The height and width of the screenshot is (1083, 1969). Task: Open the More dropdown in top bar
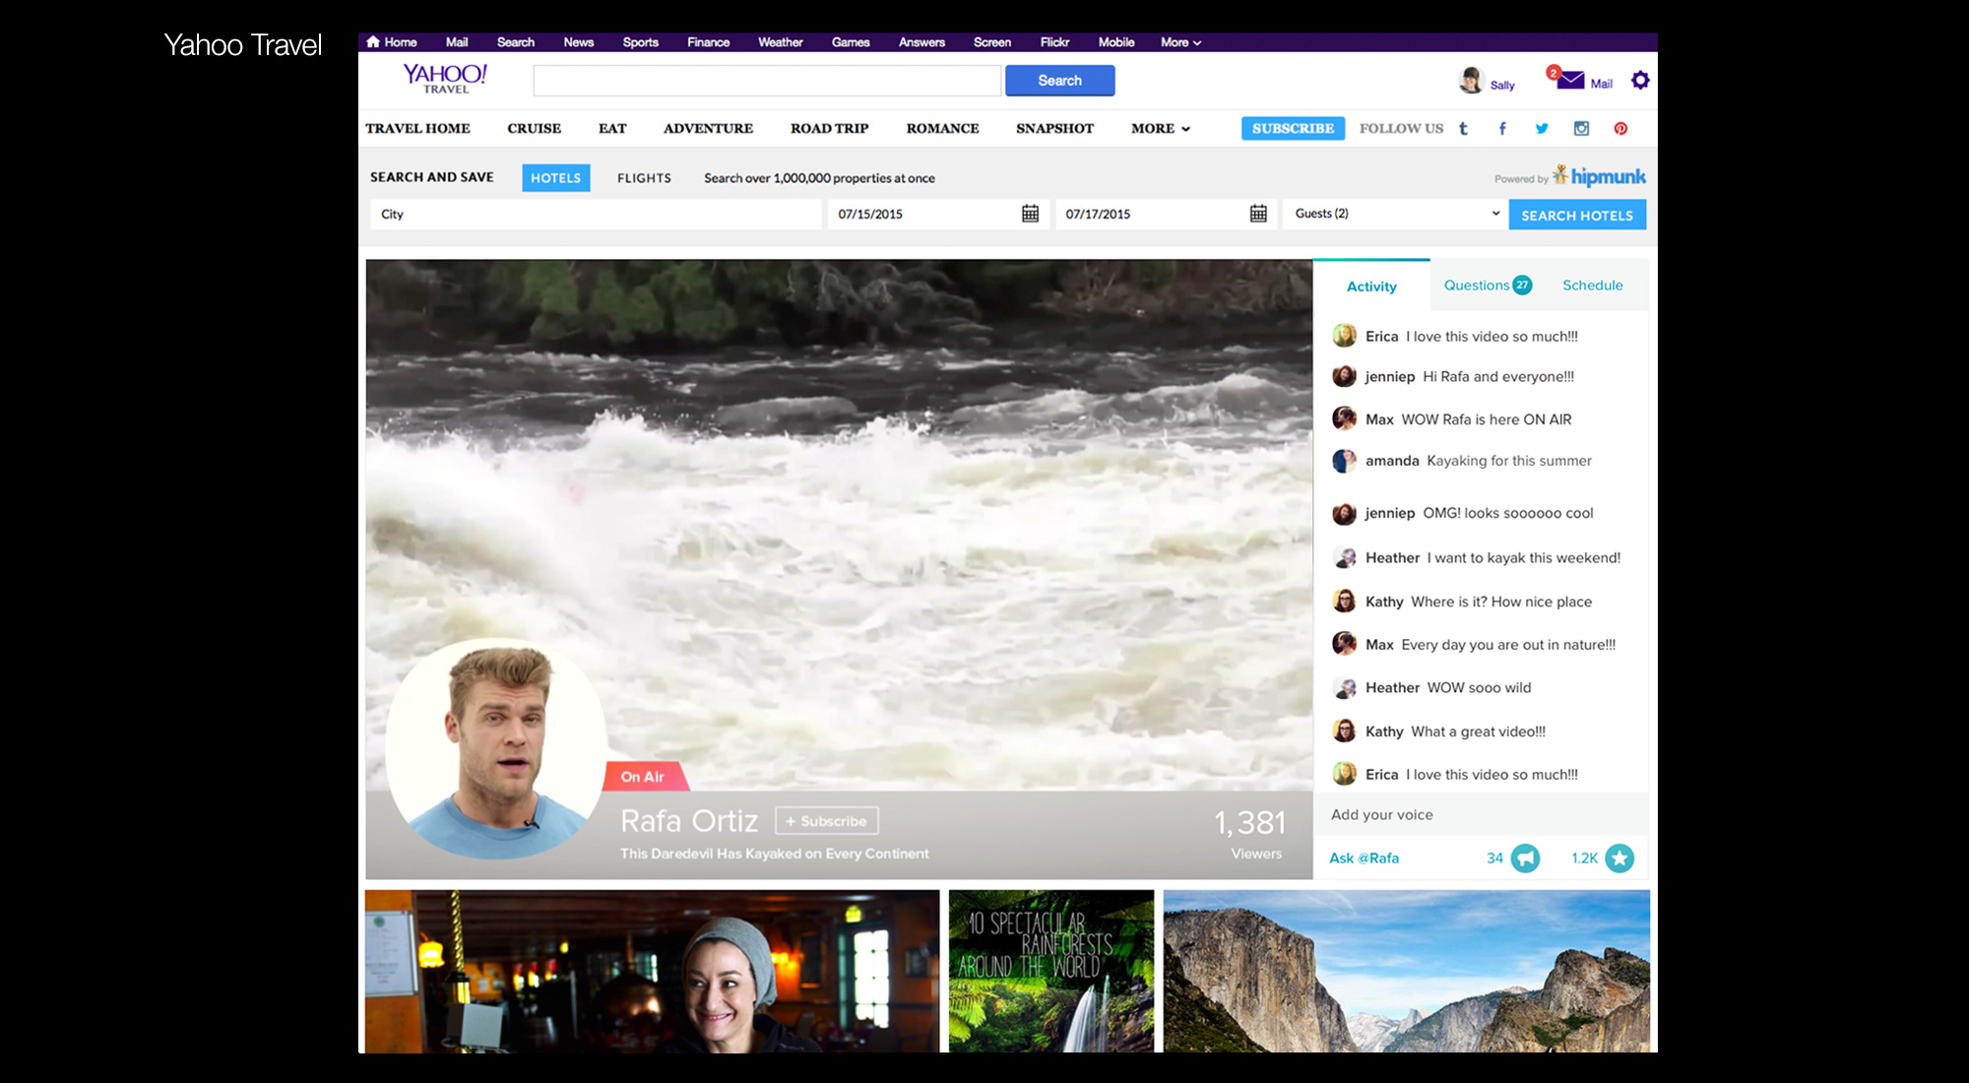[1179, 42]
